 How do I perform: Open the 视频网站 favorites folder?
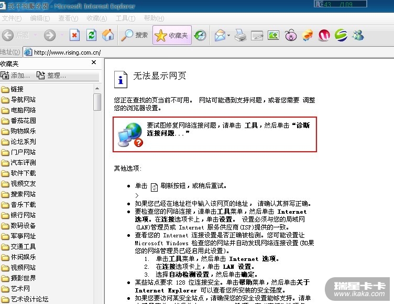tap(18, 267)
